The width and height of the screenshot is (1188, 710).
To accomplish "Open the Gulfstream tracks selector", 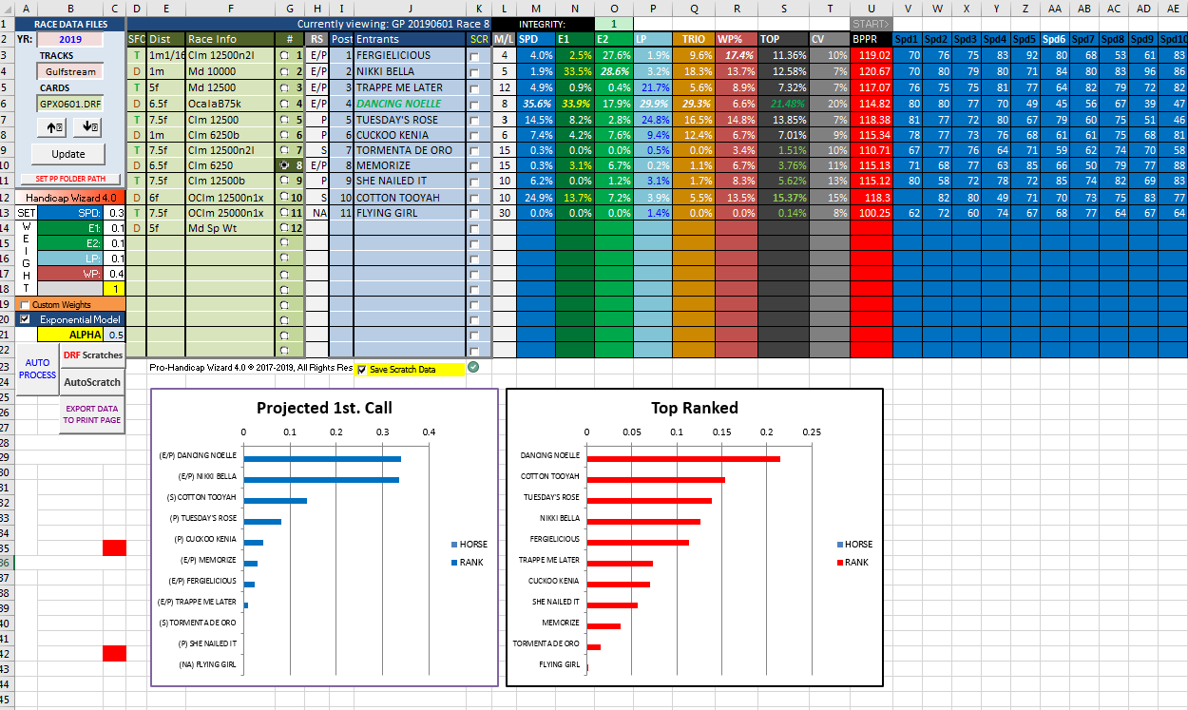I will click(68, 71).
